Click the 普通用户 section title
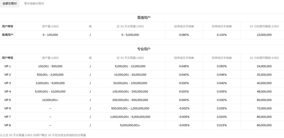Screen dimensions: 284x138 tap(144, 18)
